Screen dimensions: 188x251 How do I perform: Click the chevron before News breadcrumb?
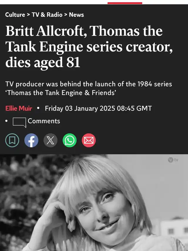pos(66,14)
